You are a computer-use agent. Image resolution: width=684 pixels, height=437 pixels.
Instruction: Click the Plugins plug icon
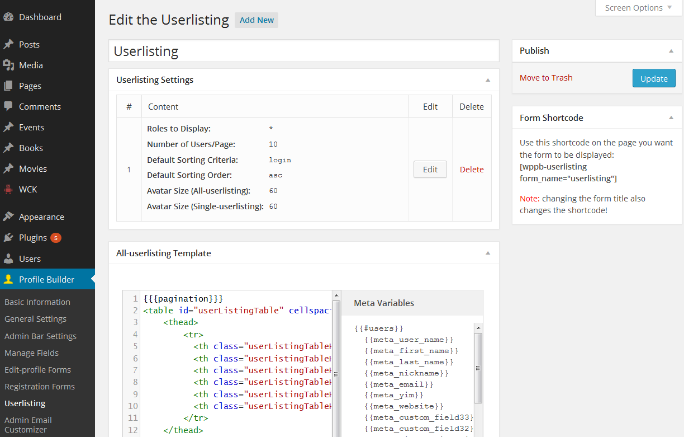[x=8, y=237]
